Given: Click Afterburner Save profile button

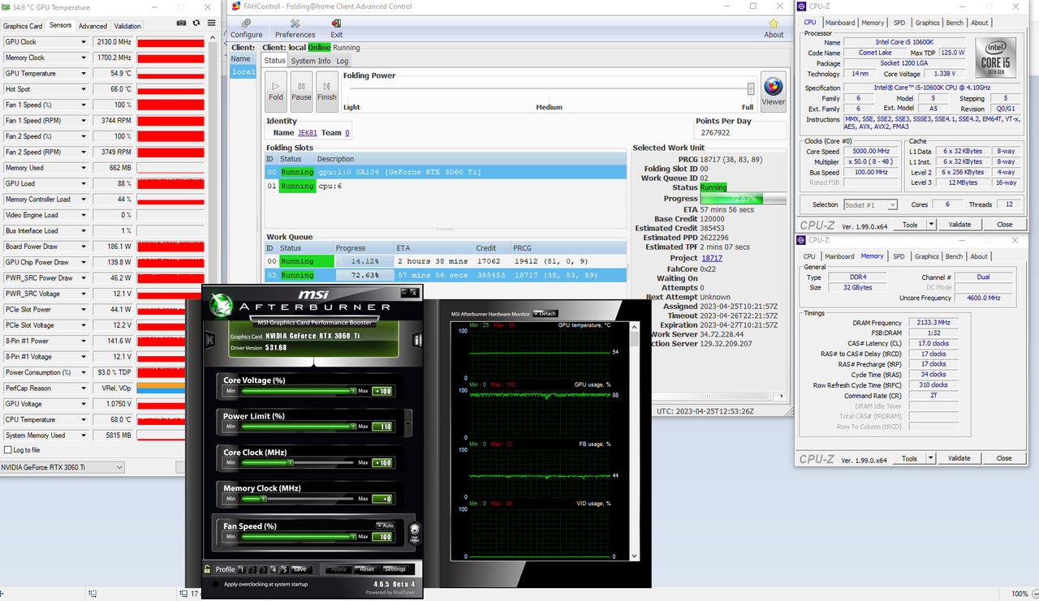Looking at the screenshot, I should [x=300, y=569].
